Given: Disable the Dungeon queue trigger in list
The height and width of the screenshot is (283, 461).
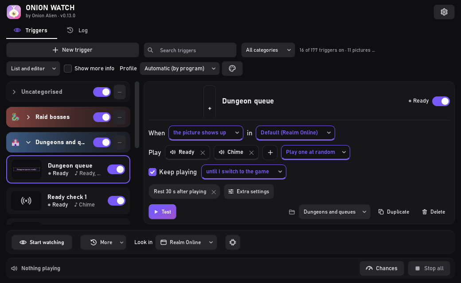Looking at the screenshot, I should pos(116,169).
